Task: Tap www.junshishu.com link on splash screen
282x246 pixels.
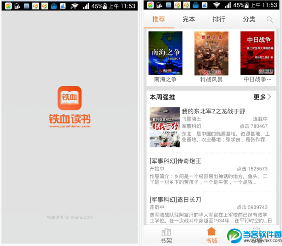Action: point(70,126)
